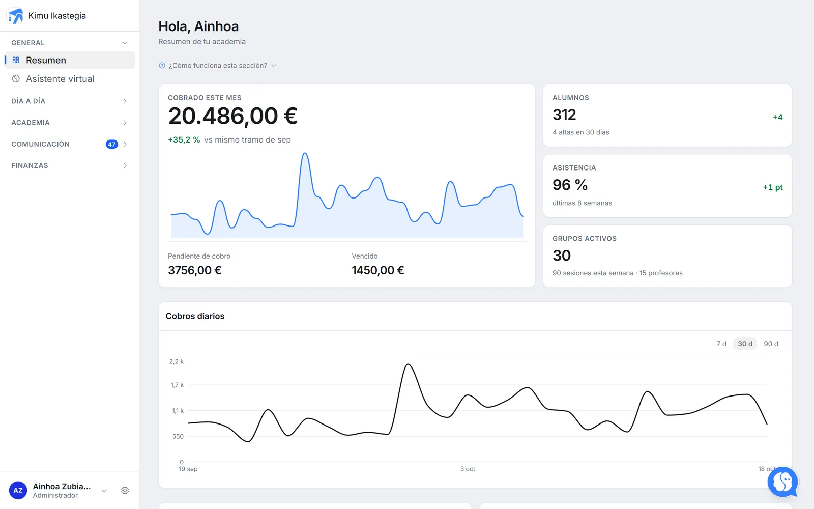814x509 pixels.
Task: Select the 30 d range
Action: pyautogui.click(x=745, y=344)
